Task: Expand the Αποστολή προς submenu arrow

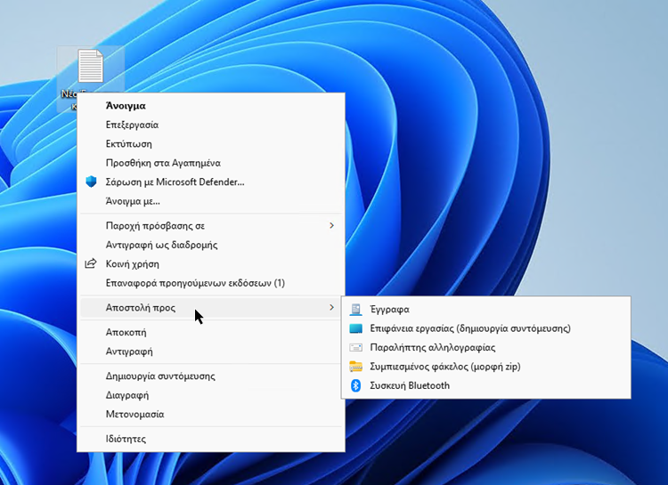Action: [x=331, y=307]
